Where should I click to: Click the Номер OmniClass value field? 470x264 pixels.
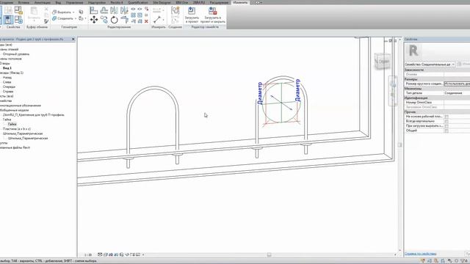[457, 103]
